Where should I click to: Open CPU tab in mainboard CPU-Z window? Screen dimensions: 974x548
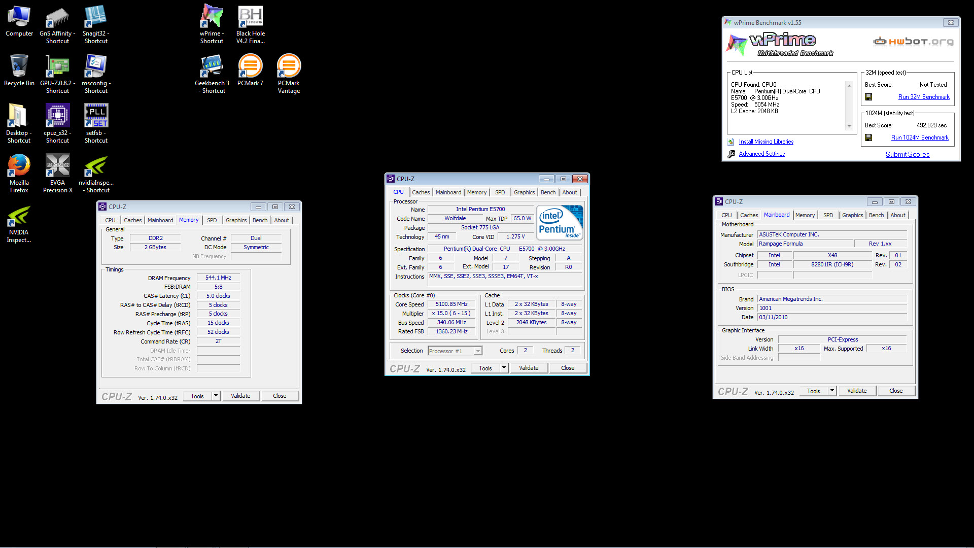coord(726,215)
